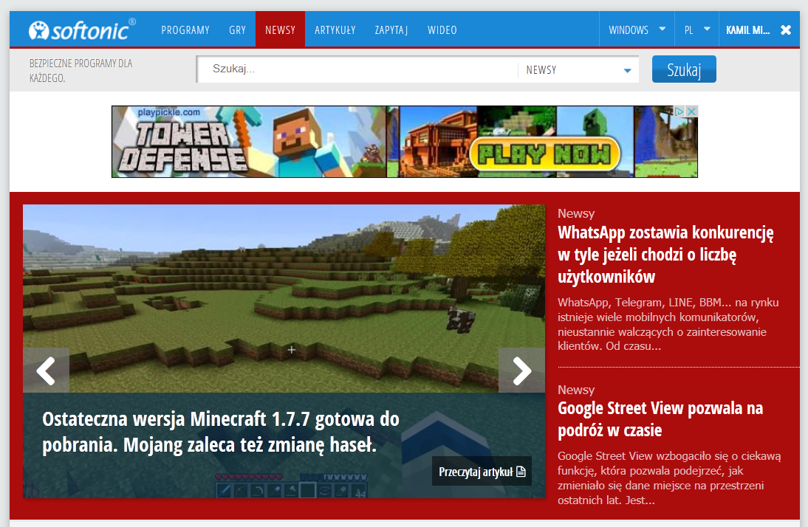Open the WhatsApp news article headline

(665, 255)
